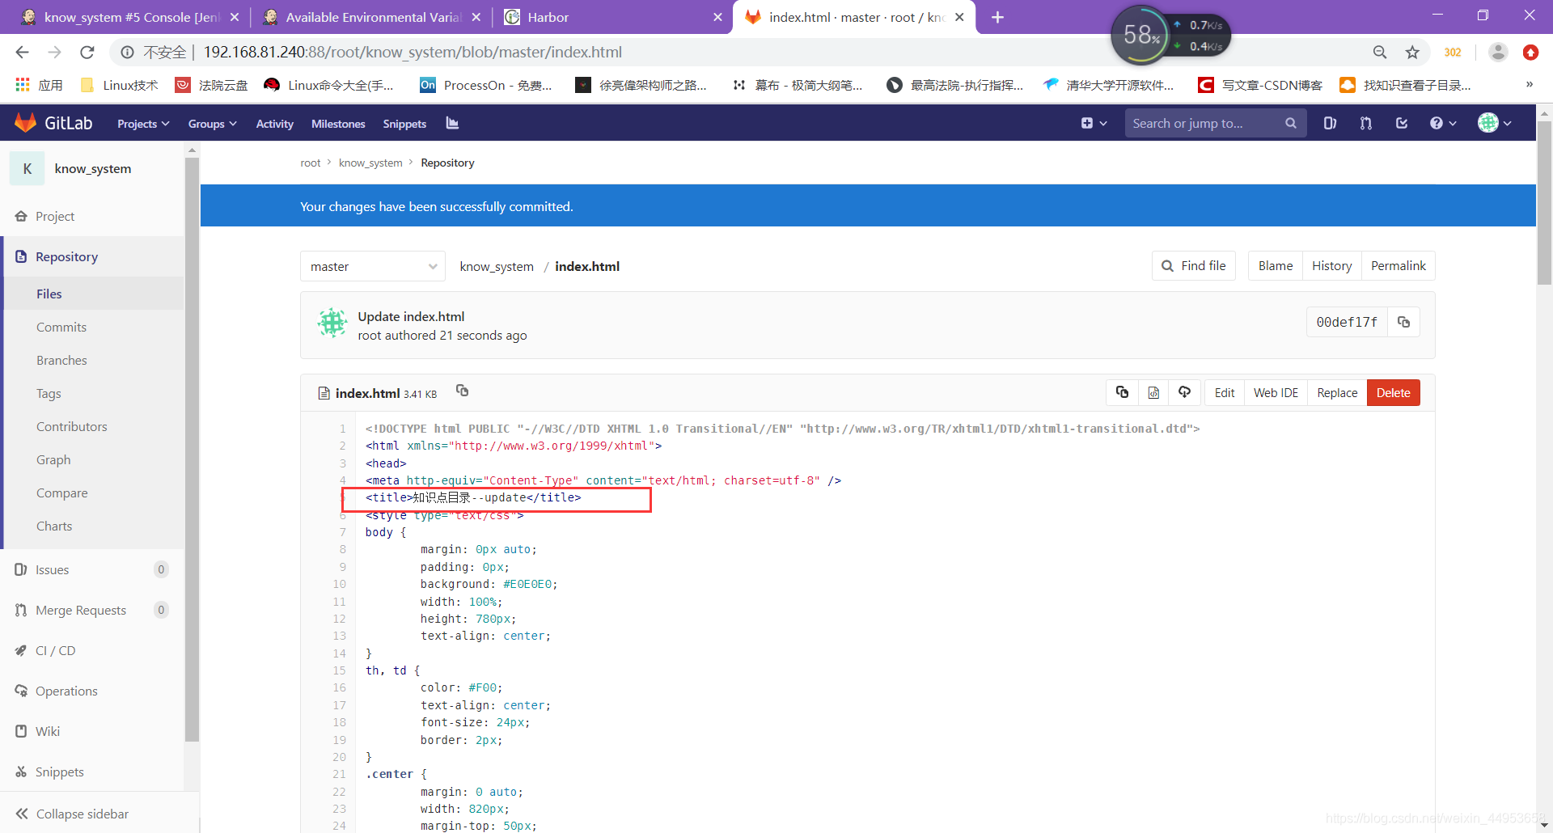Expand the Projects menu
Viewport: 1553px width, 833px height.
pyautogui.click(x=143, y=124)
